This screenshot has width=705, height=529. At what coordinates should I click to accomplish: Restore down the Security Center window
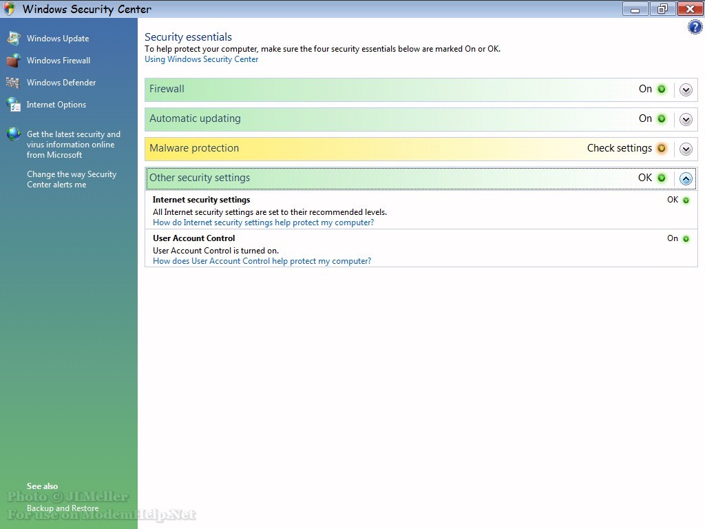[662, 9]
